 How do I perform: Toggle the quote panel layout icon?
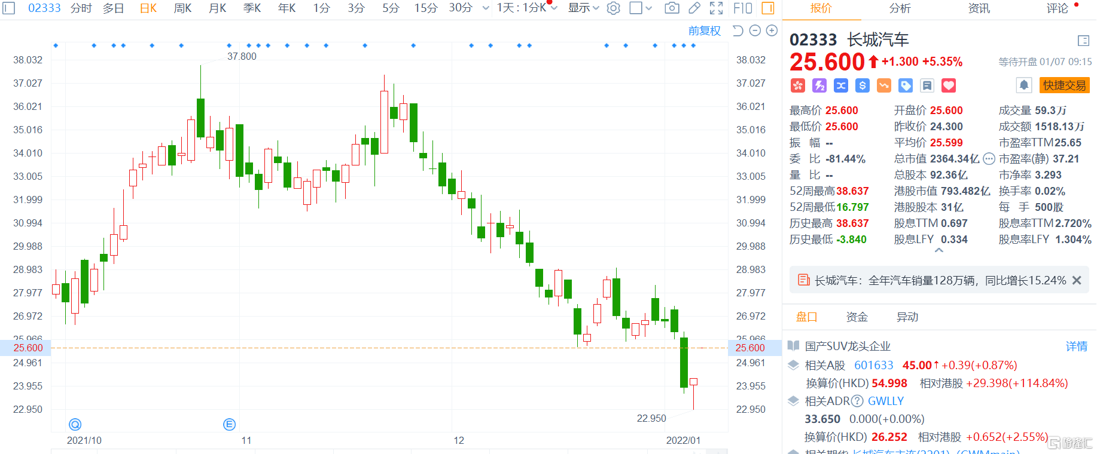pyautogui.click(x=1083, y=41)
